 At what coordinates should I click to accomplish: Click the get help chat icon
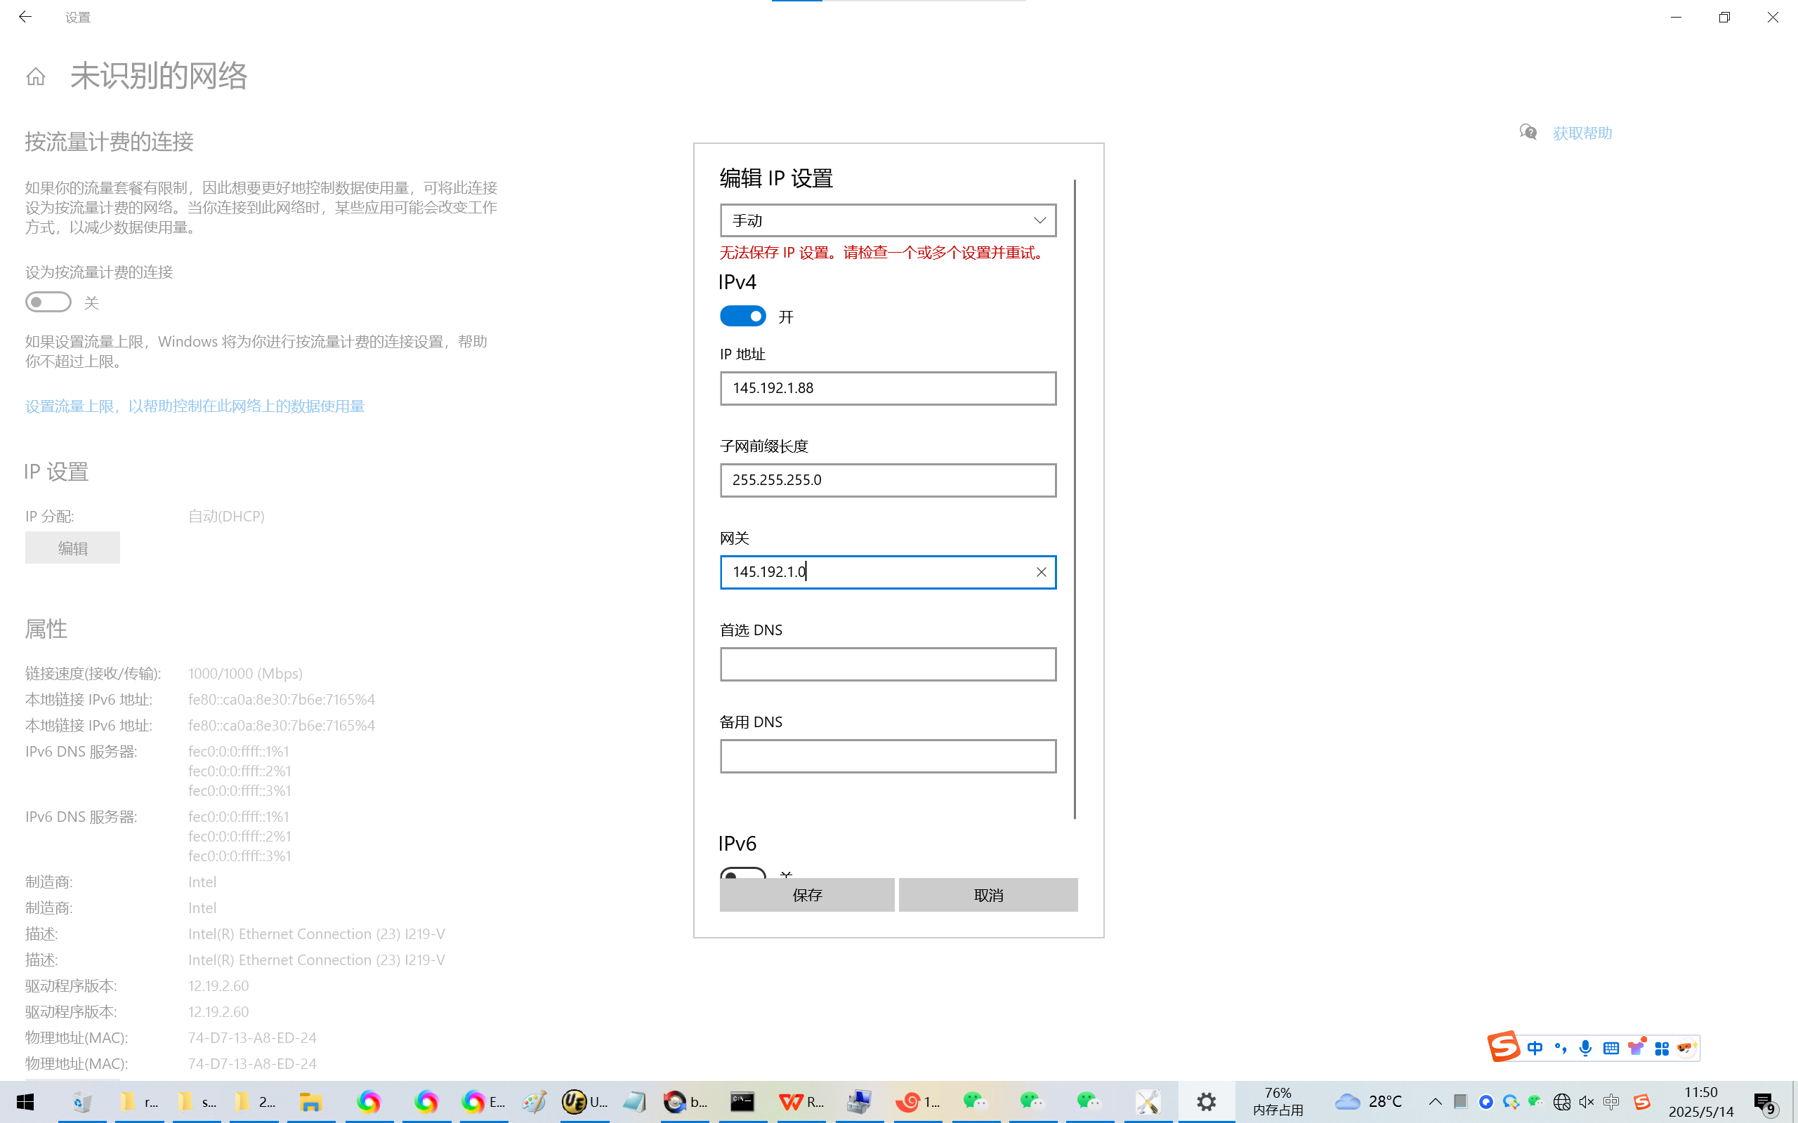click(1528, 132)
